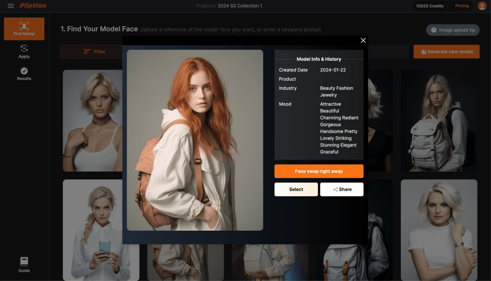
Task: Share this model via Share button
Action: [x=342, y=189]
